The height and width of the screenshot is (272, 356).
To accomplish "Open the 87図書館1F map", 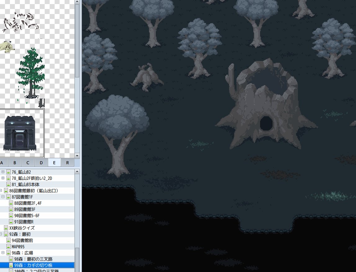I will point(22,197).
